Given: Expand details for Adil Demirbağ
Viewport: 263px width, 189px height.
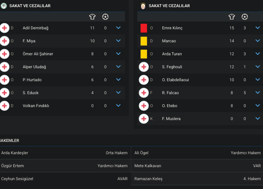Looking at the screenshot, I should (119, 28).
